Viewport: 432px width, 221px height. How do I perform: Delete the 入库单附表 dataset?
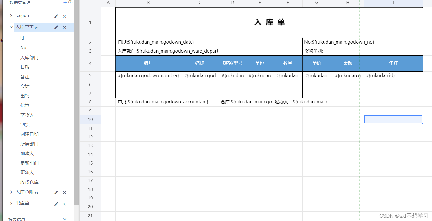tap(65, 193)
